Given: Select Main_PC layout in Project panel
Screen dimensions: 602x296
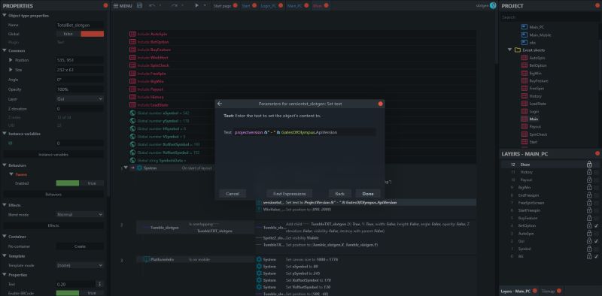Looking at the screenshot, I should coord(537,27).
